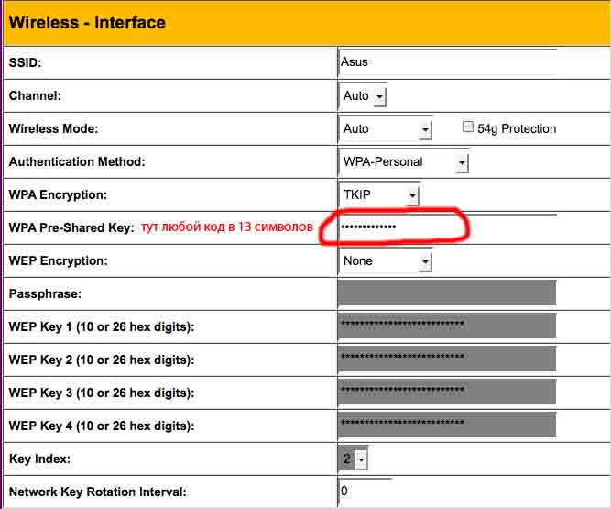Click the Channel: label
Image resolution: width=611 pixels, height=509 pixels.
(x=35, y=95)
